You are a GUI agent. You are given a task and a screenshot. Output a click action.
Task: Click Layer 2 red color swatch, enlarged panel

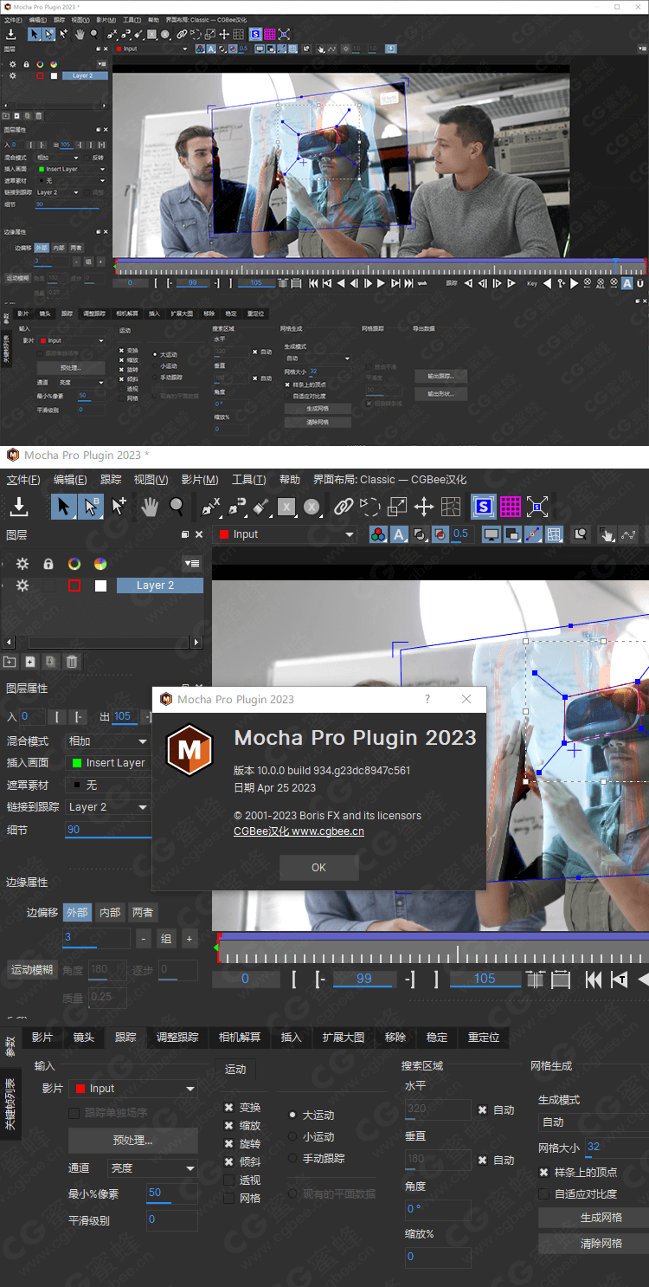[74, 585]
